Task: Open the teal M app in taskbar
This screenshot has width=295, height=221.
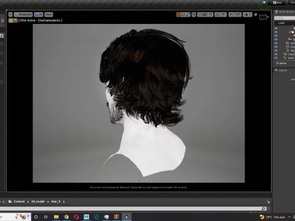Action: tap(87, 217)
